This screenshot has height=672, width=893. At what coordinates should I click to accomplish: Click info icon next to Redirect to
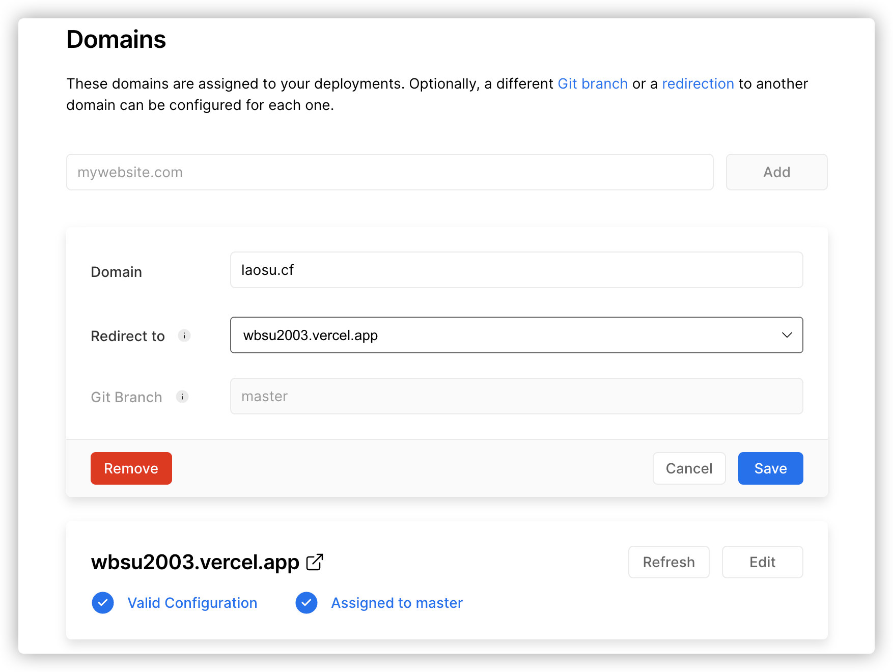[184, 335]
